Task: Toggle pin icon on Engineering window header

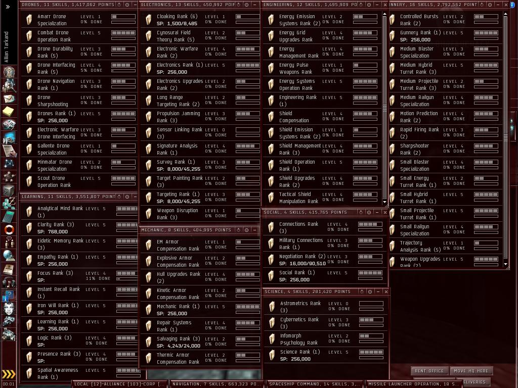Action: coord(361,5)
